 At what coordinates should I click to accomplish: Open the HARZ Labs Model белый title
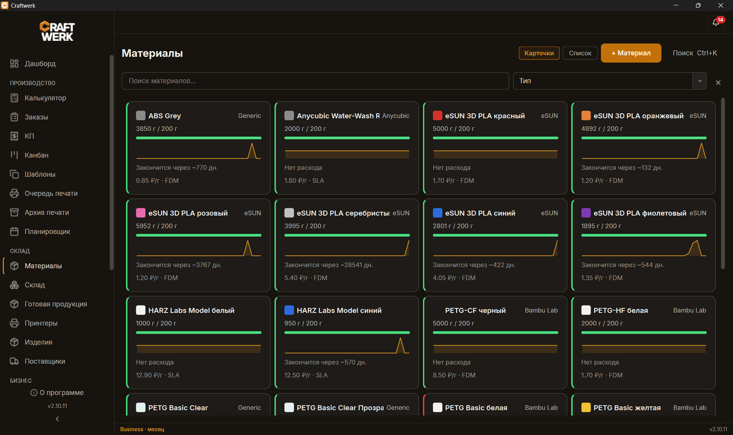point(191,310)
